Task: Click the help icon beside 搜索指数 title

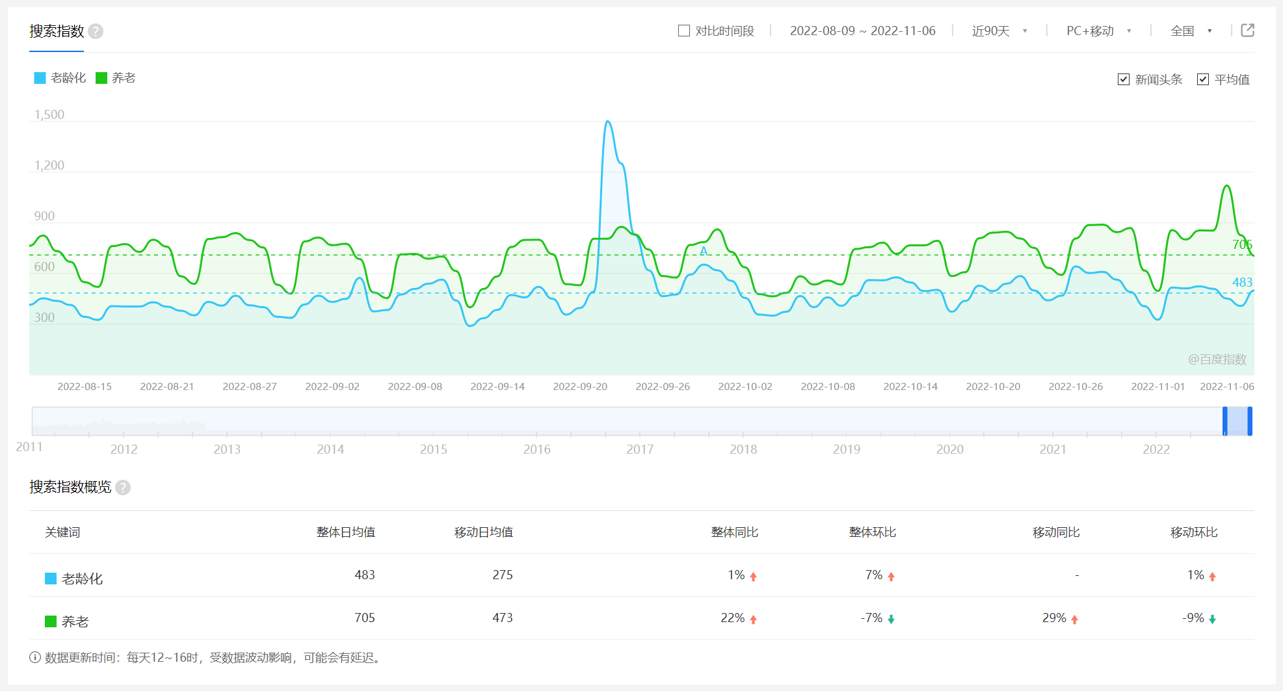Action: pos(96,31)
